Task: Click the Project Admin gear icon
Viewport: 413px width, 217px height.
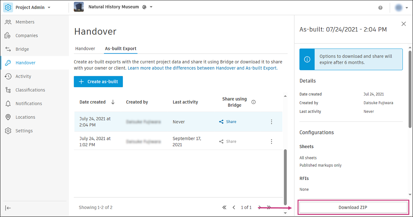Action: (x=8, y=7)
